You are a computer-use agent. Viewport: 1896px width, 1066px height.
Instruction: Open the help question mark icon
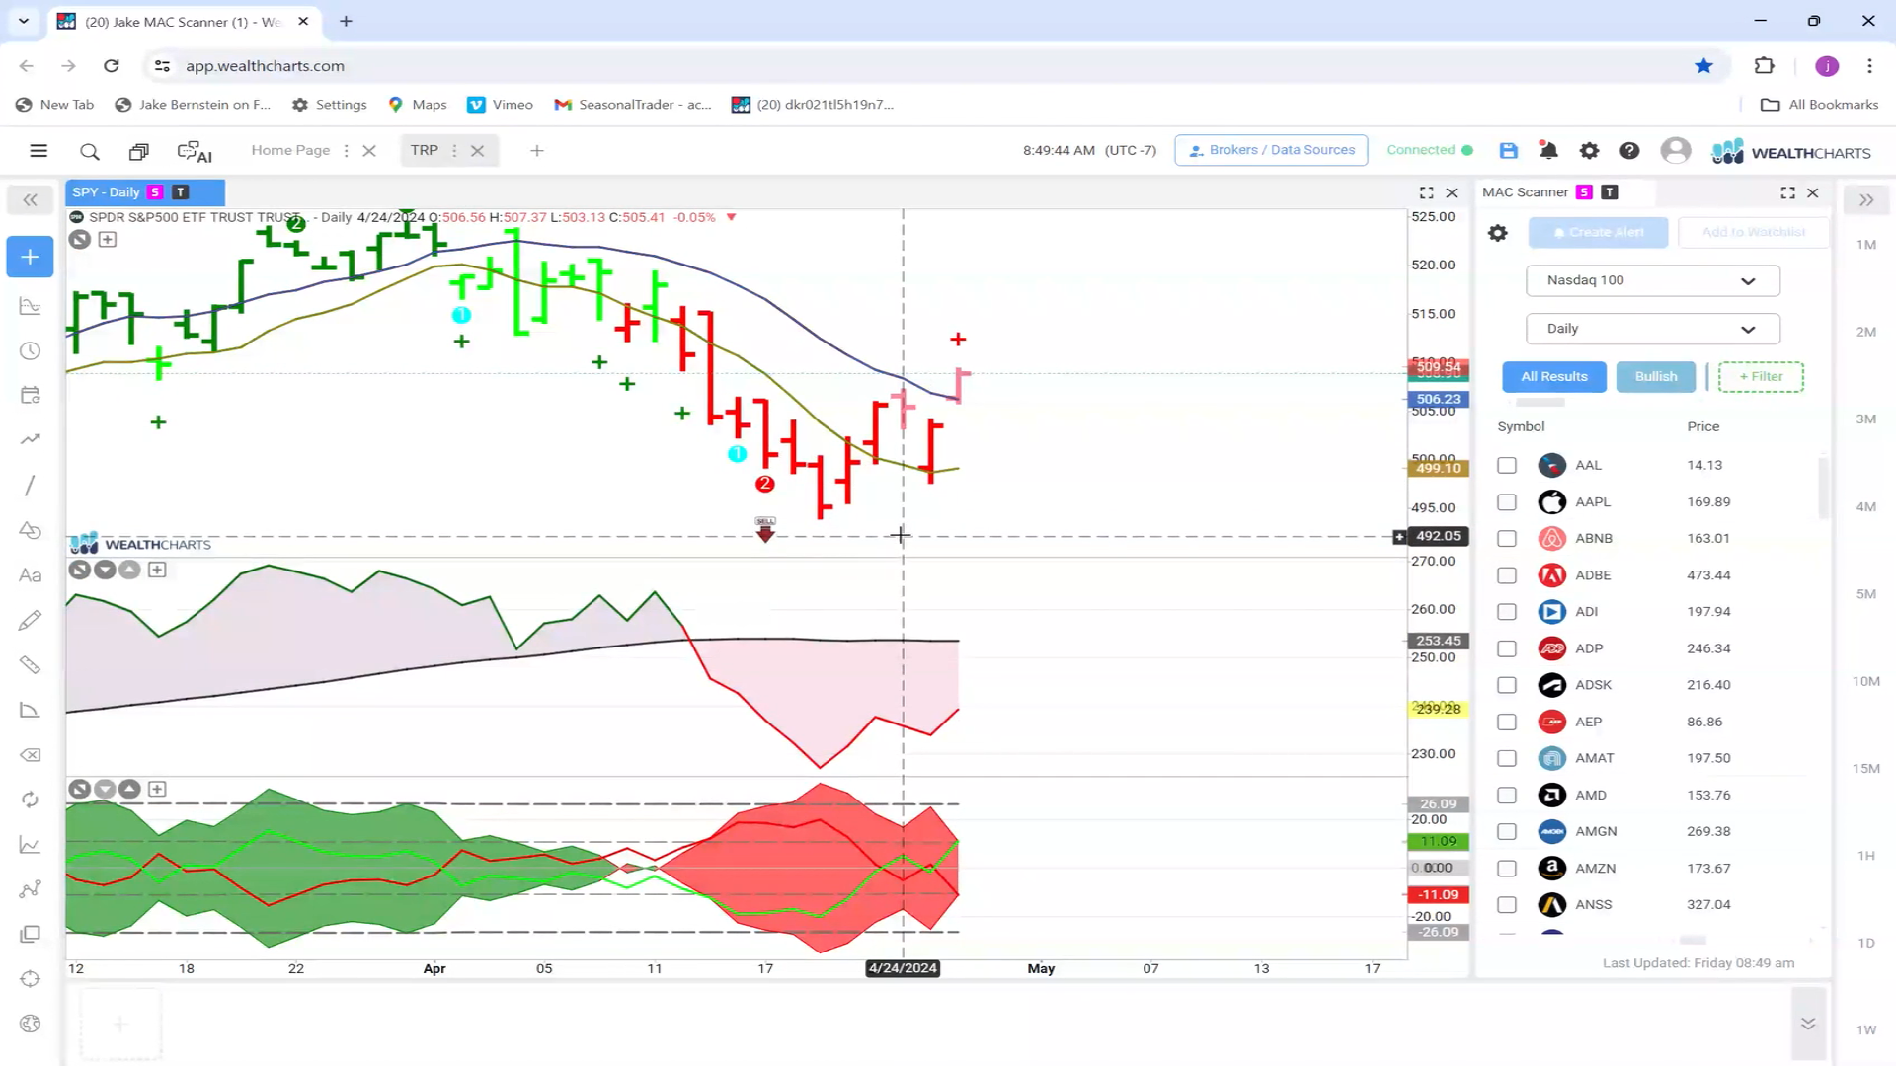tap(1629, 150)
